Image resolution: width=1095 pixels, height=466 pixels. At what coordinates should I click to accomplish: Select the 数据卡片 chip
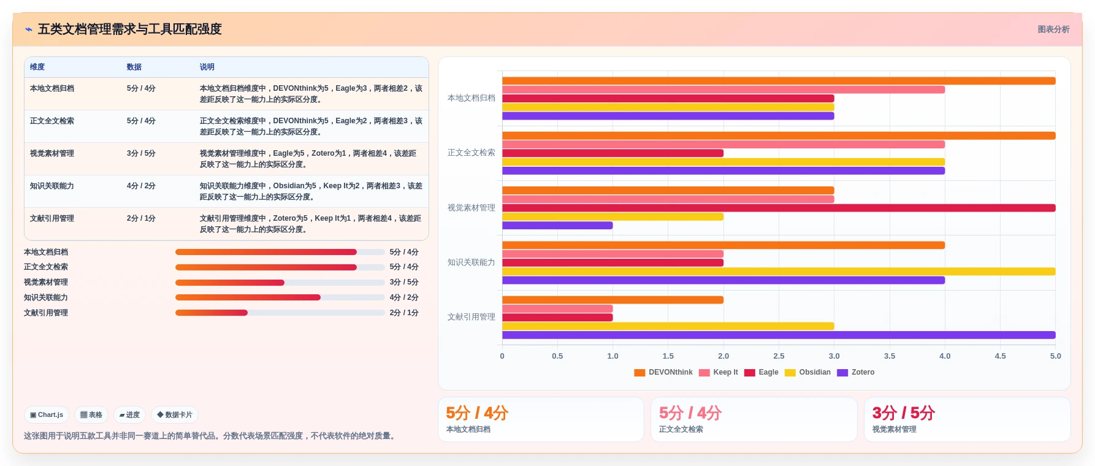[x=175, y=415]
